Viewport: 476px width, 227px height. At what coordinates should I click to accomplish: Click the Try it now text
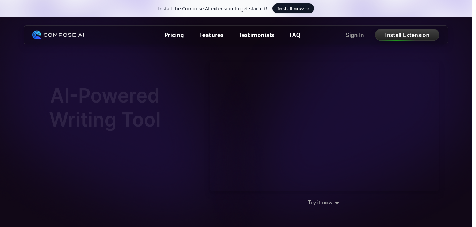(320, 203)
